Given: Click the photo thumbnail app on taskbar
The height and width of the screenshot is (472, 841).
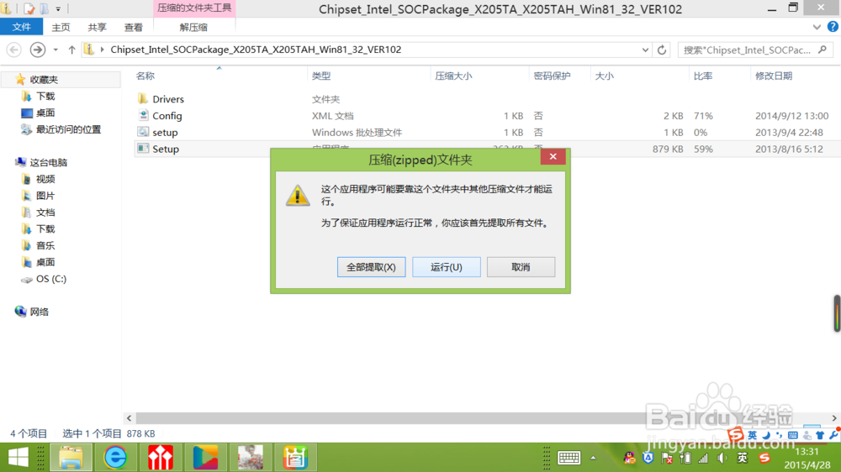Looking at the screenshot, I should point(251,458).
